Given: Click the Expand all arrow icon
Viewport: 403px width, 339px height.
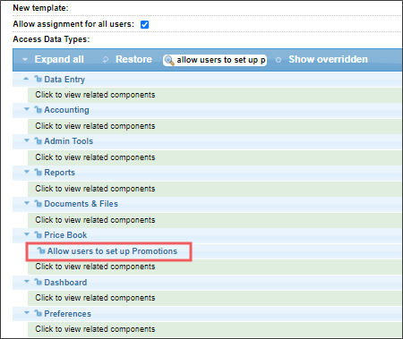Looking at the screenshot, I should tap(25, 60).
